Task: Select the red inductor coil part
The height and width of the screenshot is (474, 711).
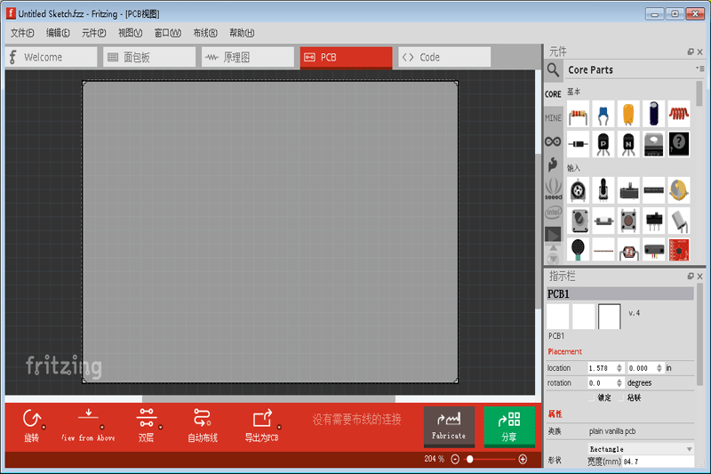Action: tap(679, 113)
